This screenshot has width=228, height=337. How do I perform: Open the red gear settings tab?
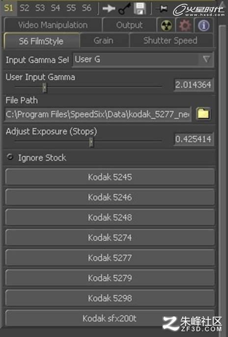coord(185,26)
